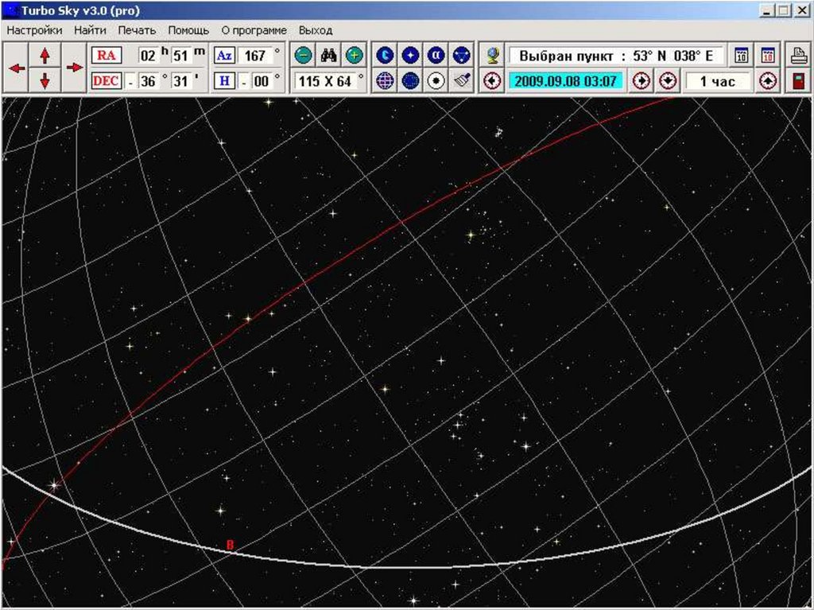
Task: Toggle the Greek alpha star-labels icon
Action: point(436,56)
